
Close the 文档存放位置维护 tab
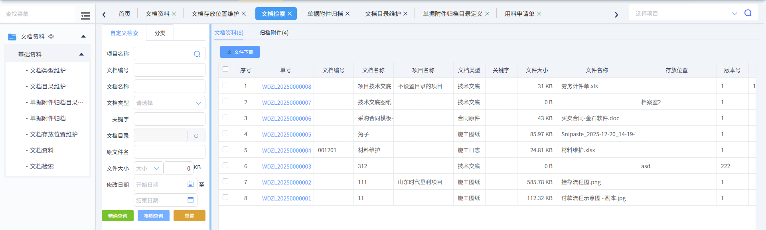(x=244, y=14)
